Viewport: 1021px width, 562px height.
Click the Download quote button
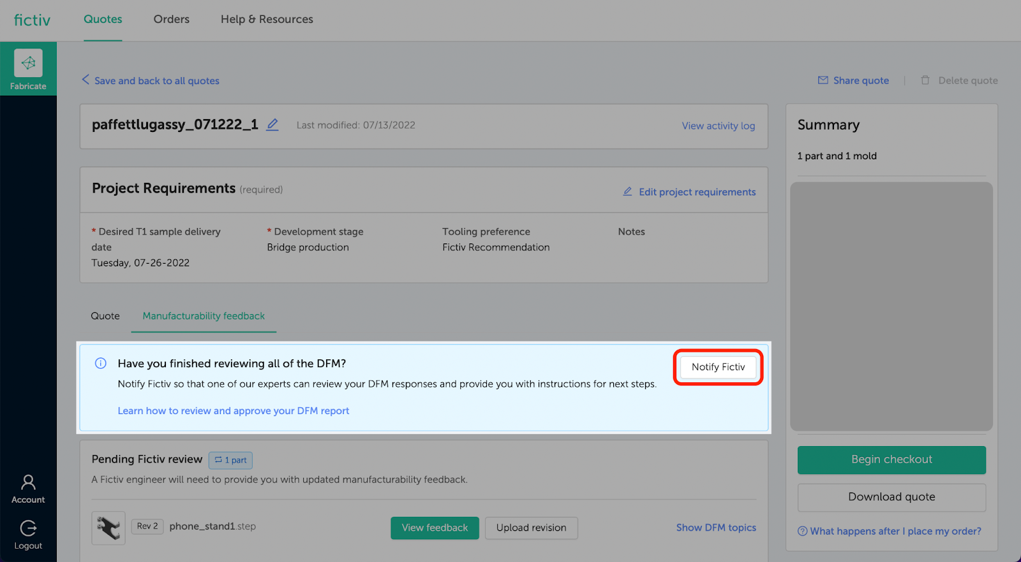(891, 497)
